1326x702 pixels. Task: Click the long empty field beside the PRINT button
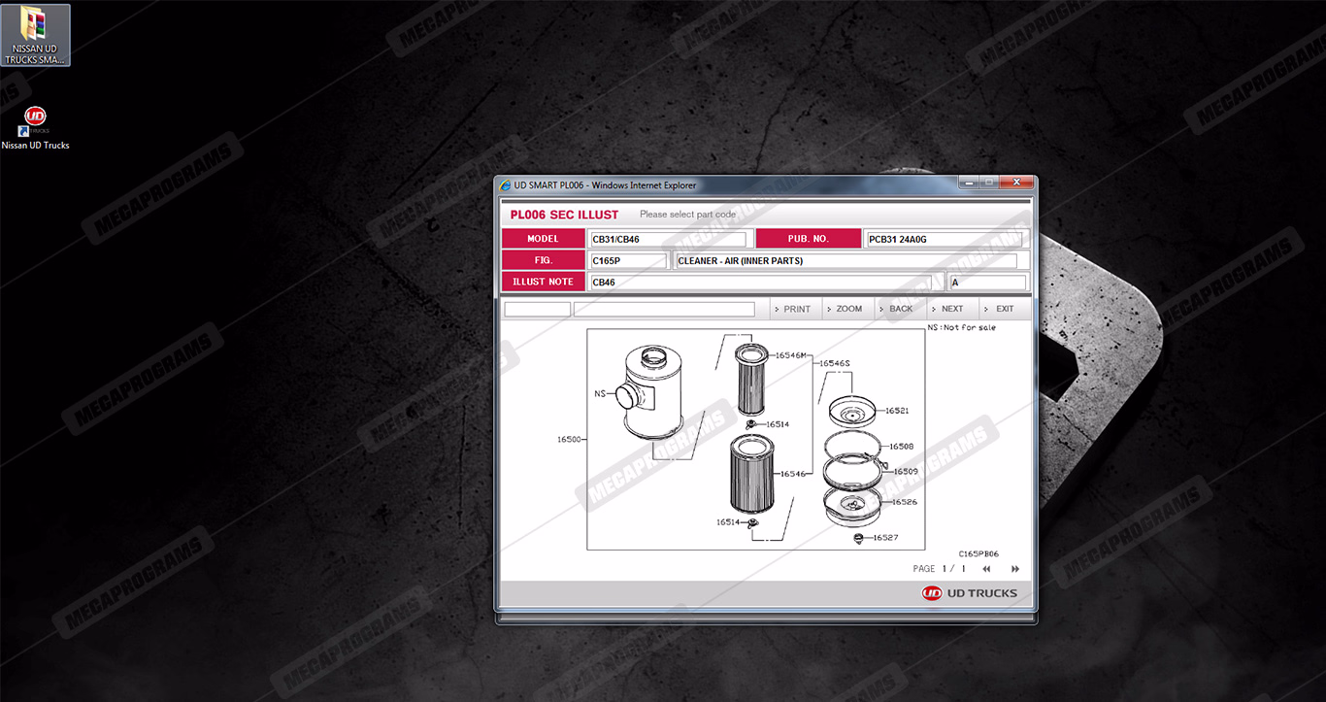664,310
